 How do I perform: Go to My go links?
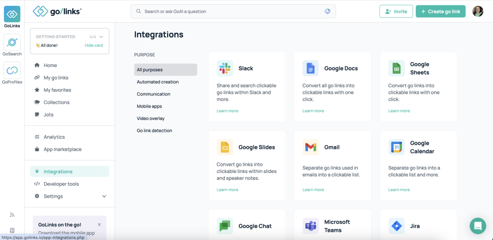(56, 78)
